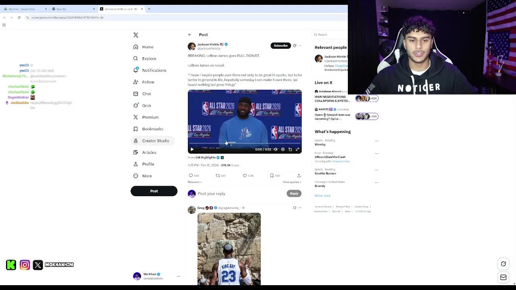The image size is (516, 290).
Task: Click the Grok icon beside Subscribe
Action: coord(295,46)
